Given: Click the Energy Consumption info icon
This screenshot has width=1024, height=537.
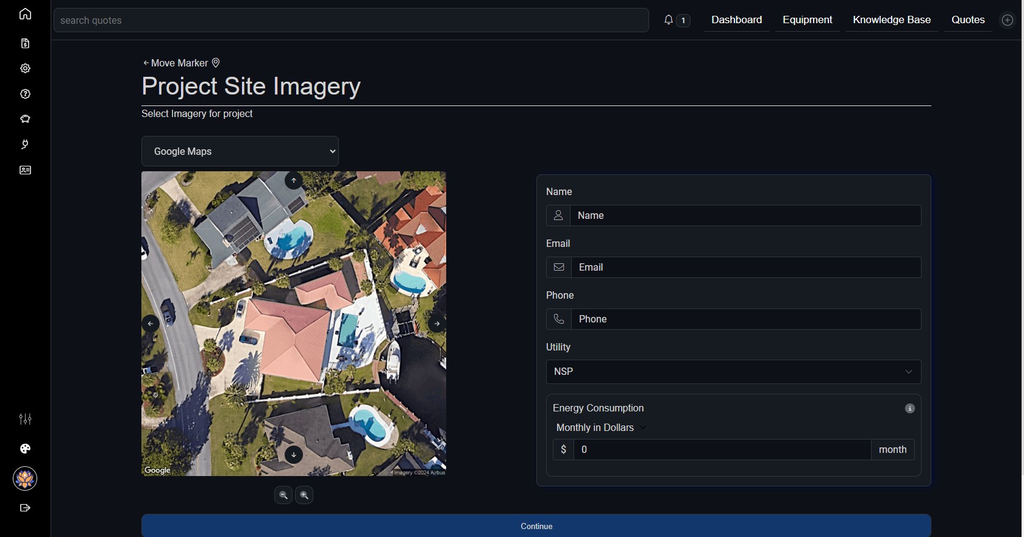Looking at the screenshot, I should click(910, 408).
